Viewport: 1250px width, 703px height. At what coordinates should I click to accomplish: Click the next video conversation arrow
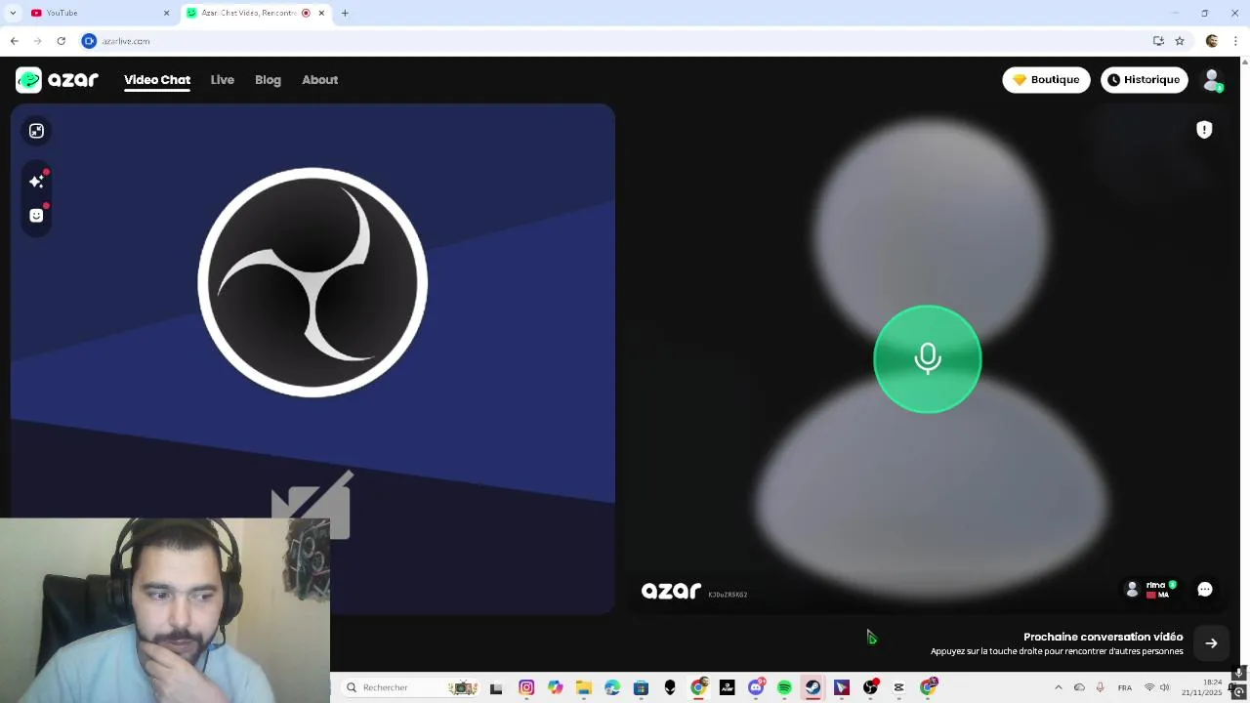(1211, 643)
